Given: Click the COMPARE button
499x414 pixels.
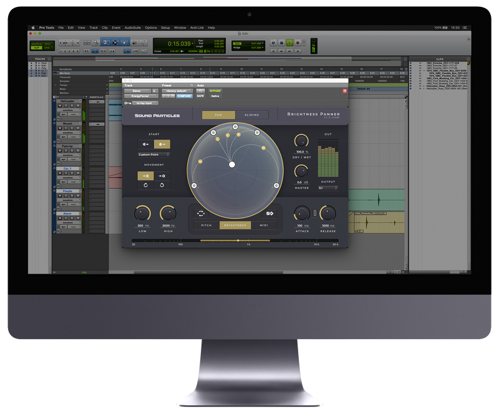Looking at the screenshot, I should point(184,96).
